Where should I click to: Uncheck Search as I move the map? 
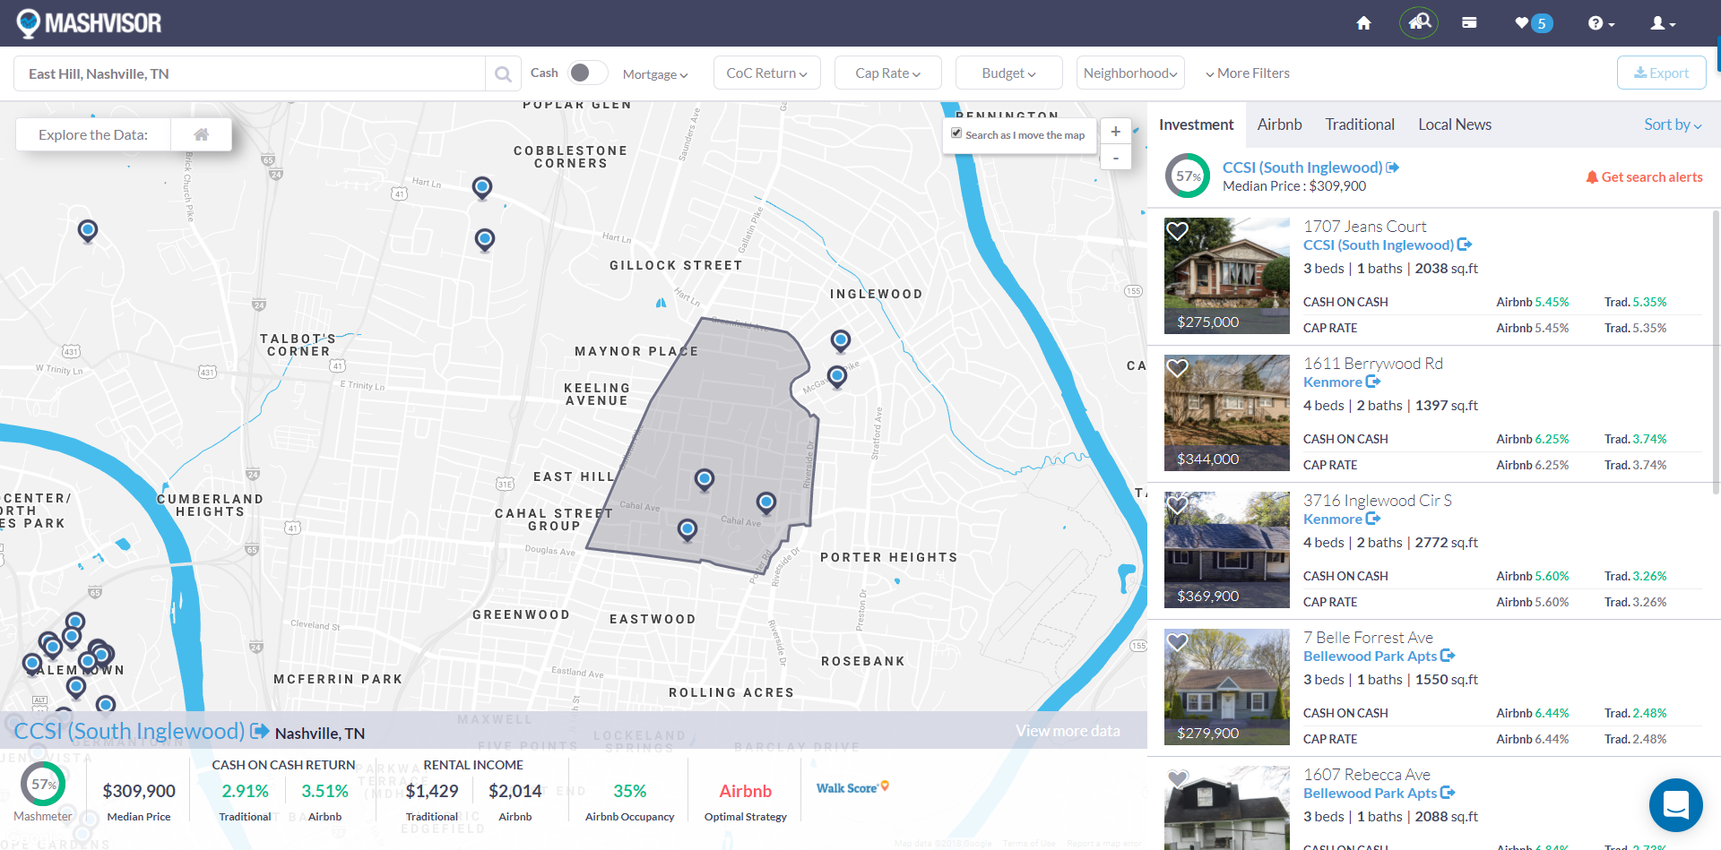(x=956, y=133)
